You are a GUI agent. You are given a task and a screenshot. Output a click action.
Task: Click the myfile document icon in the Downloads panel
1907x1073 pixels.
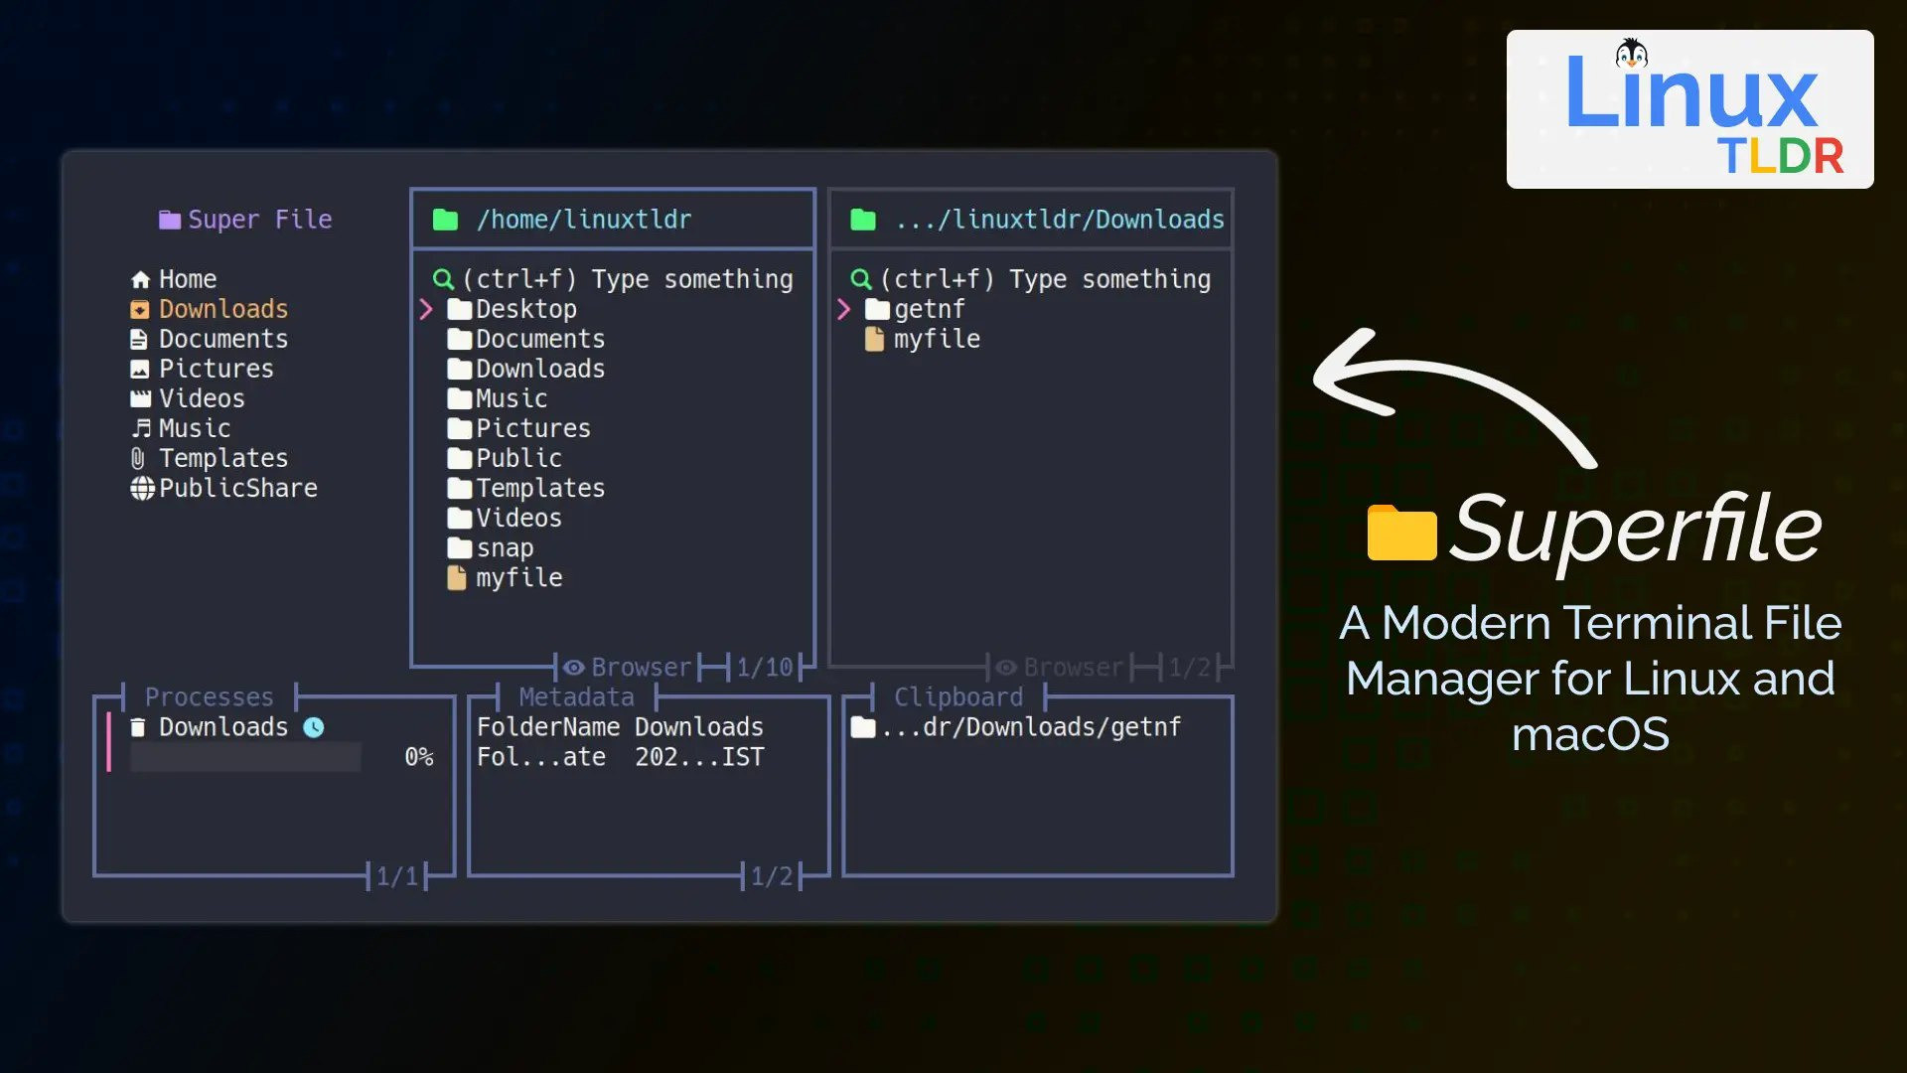[874, 339]
